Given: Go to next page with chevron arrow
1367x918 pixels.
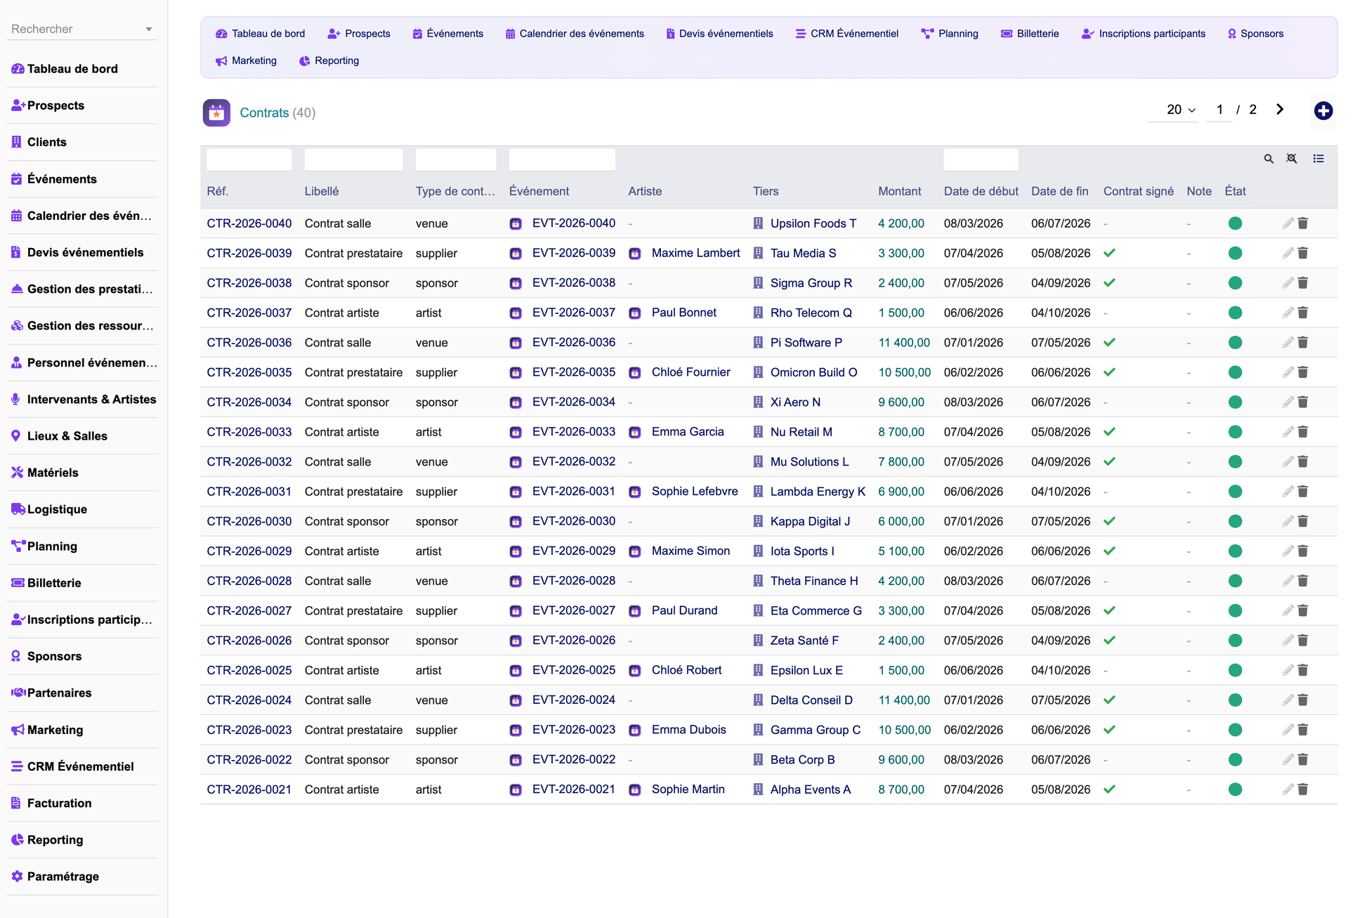Looking at the screenshot, I should [1280, 110].
